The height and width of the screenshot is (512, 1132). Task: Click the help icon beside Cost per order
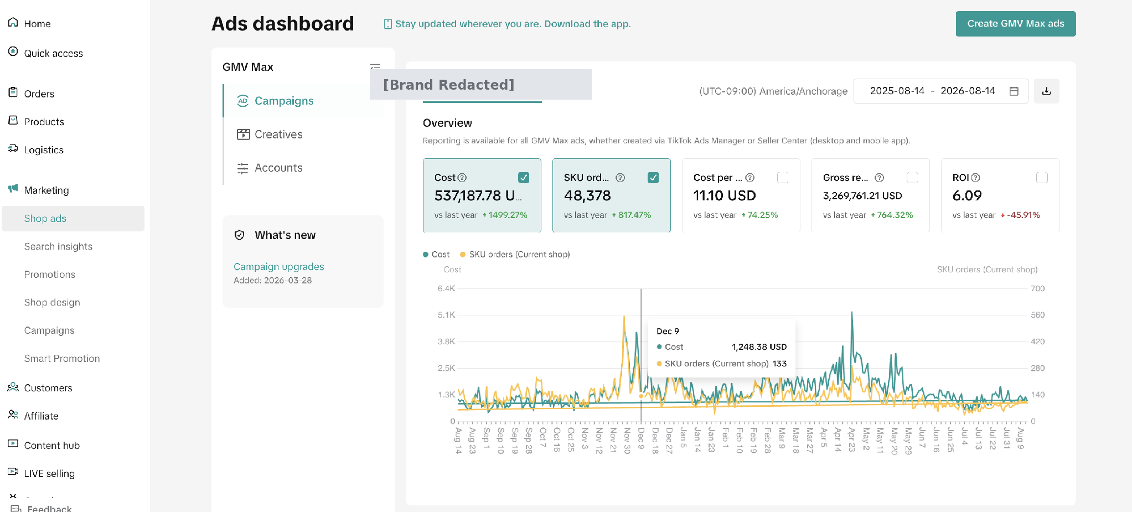click(750, 178)
